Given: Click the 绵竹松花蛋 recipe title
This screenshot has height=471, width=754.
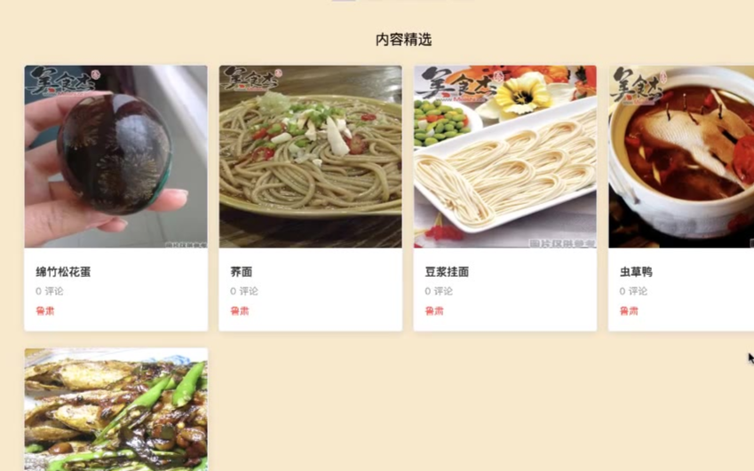Looking at the screenshot, I should [x=63, y=271].
